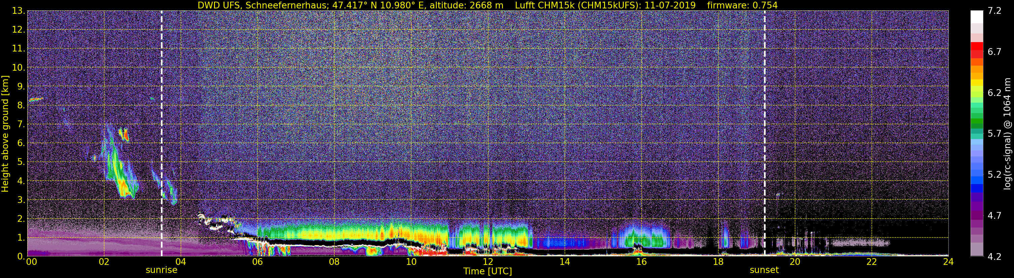Click the blue segment of the colorbar
Viewport: 1014px width, 278px height.
tap(977, 188)
